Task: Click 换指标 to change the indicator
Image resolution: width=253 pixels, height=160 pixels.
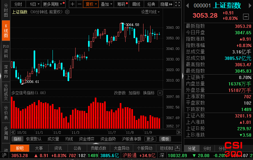Action: coord(149,93)
